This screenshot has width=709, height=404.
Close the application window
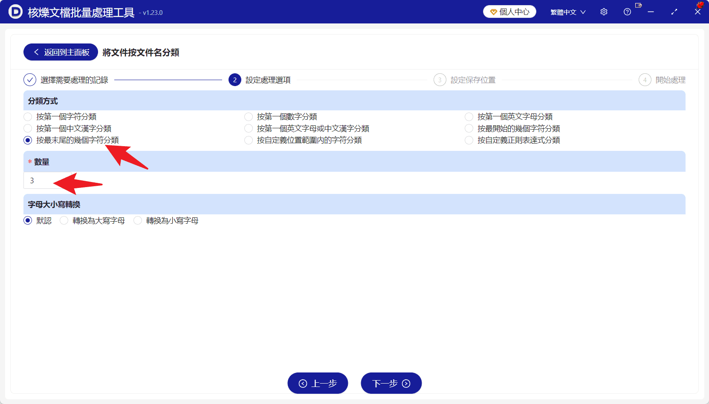[x=697, y=12]
